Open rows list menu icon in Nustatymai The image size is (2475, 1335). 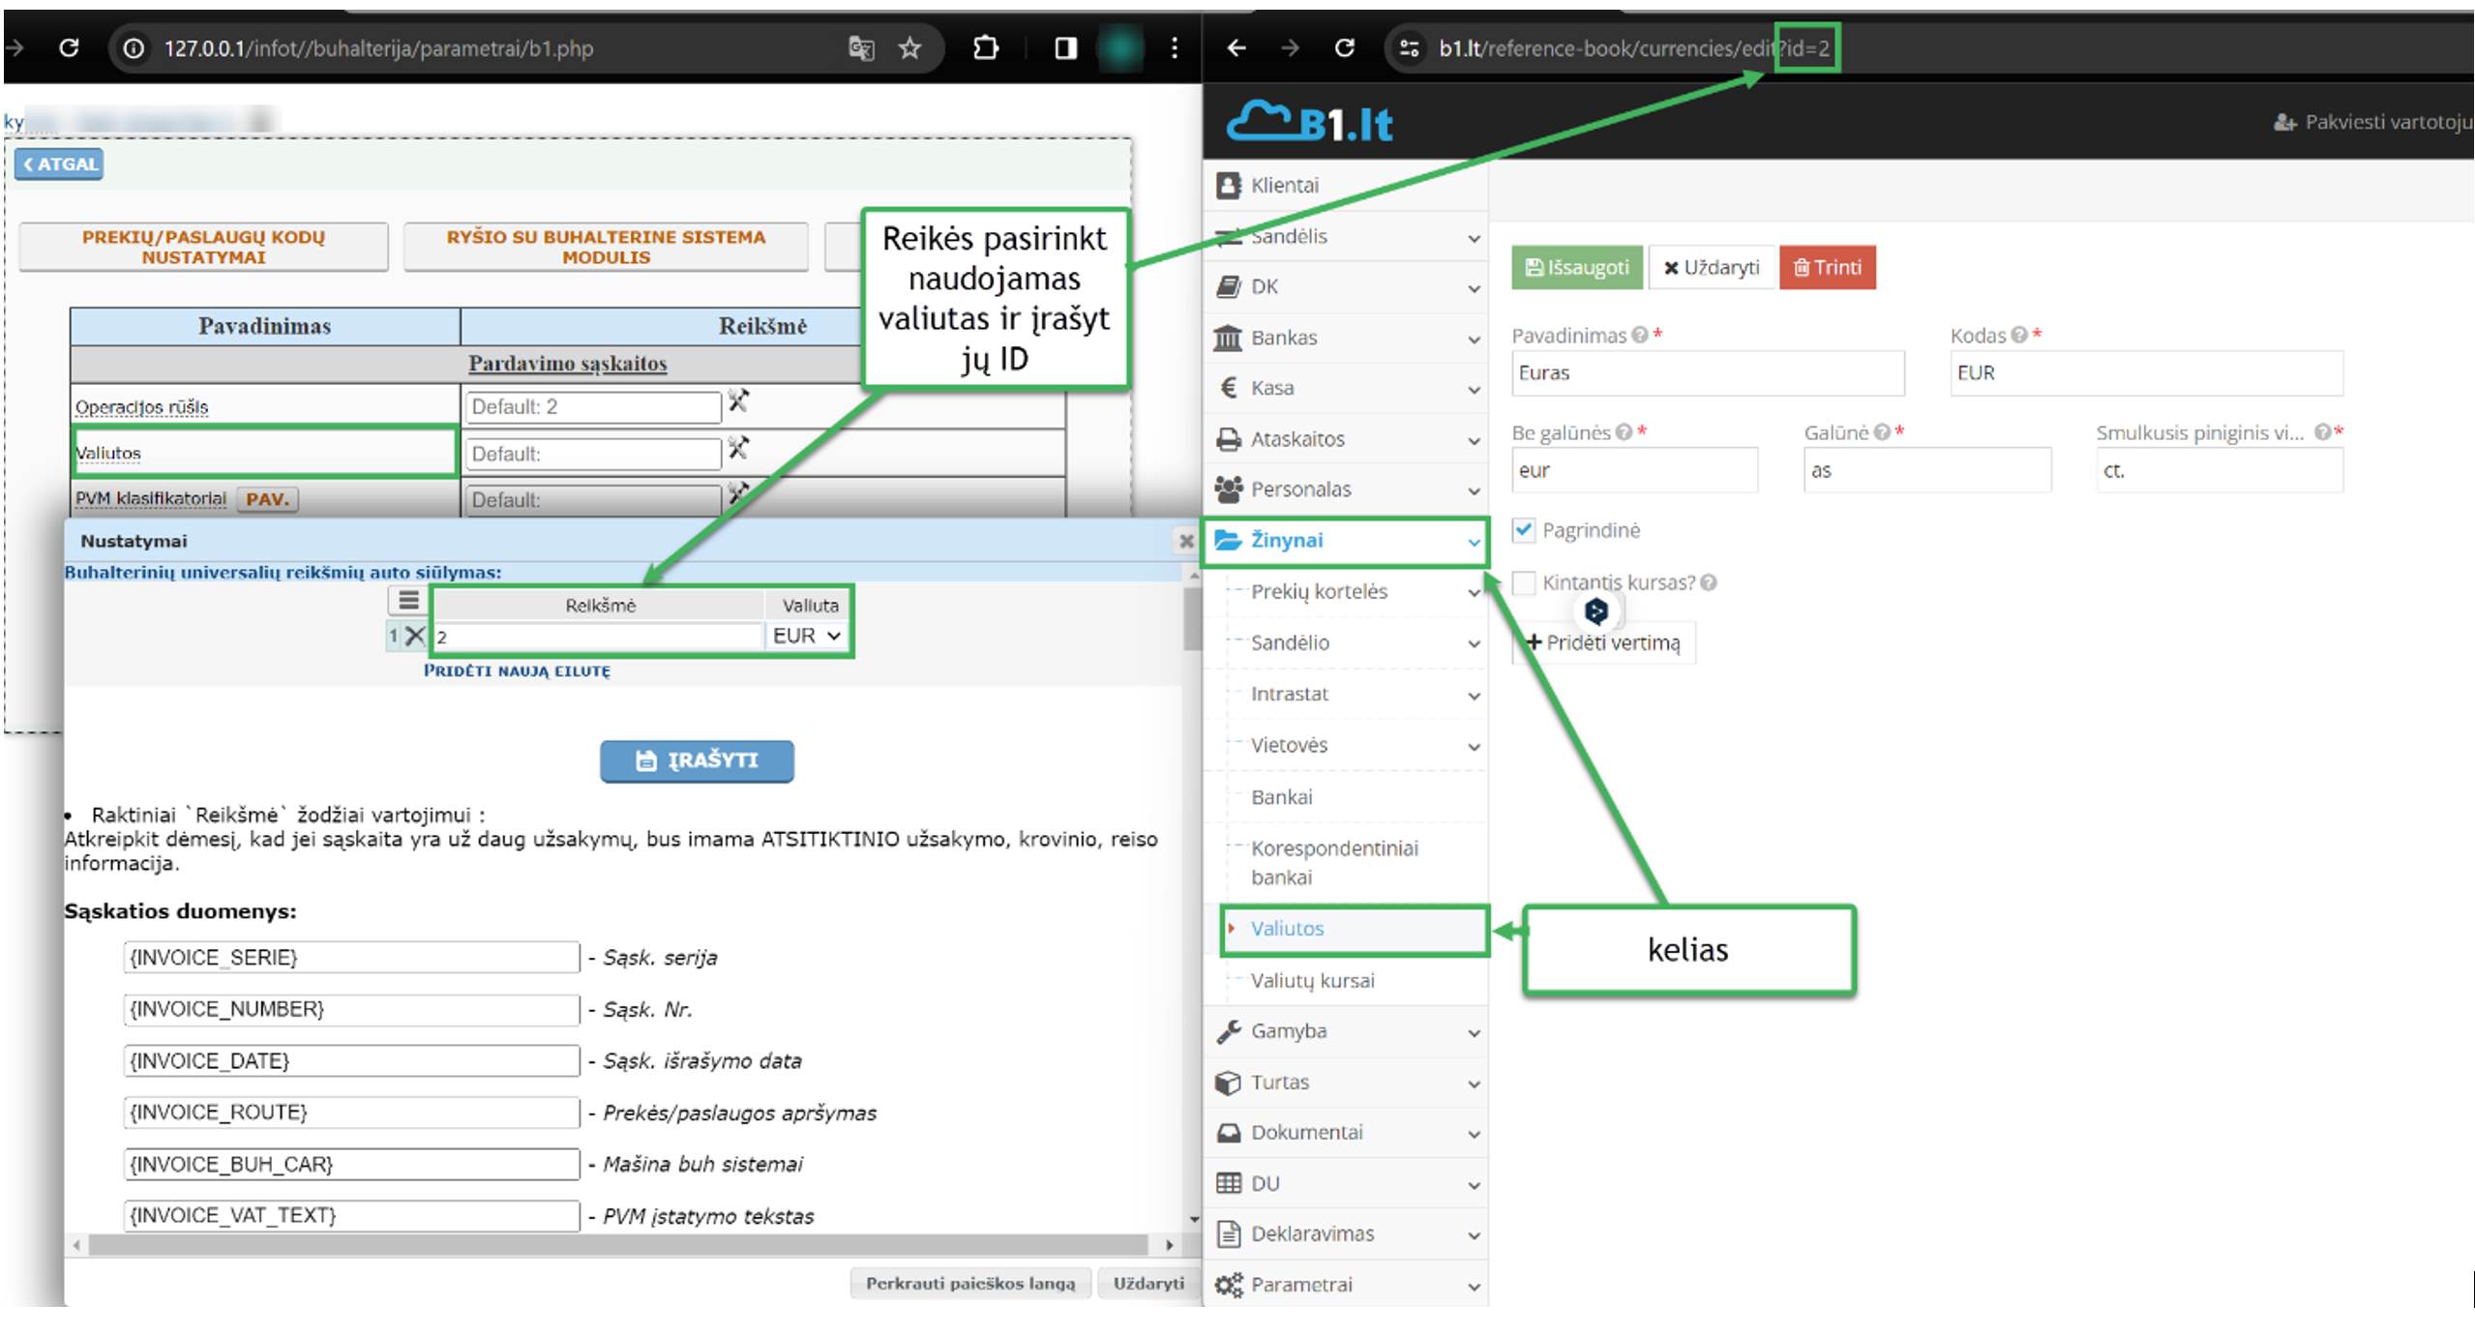[x=408, y=601]
